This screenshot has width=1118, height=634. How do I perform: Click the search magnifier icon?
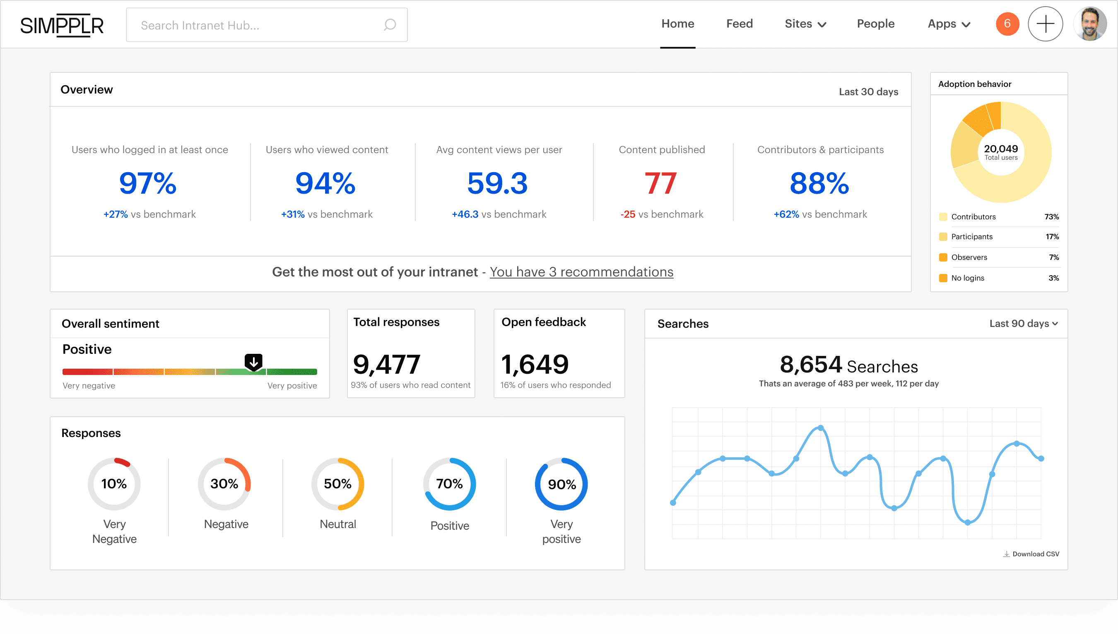(389, 25)
